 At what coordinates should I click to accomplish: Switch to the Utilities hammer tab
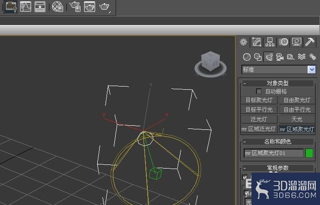[310, 42]
